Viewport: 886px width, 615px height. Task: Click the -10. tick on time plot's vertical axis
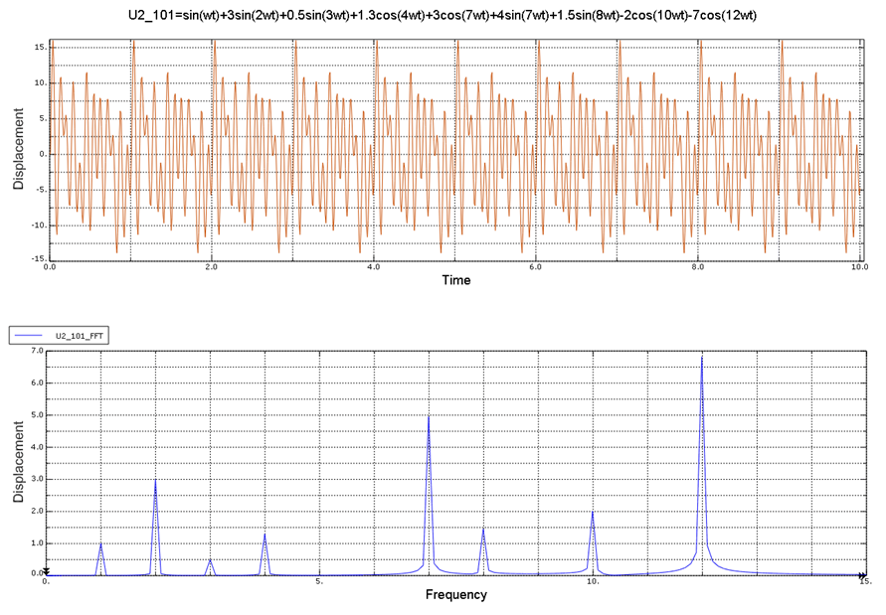[x=40, y=225]
